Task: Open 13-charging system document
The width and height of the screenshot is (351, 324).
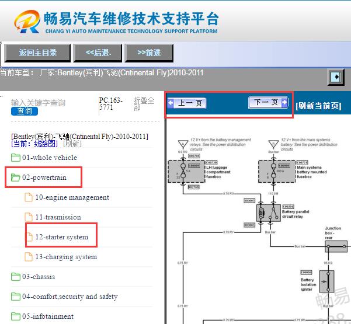Action: [66, 257]
